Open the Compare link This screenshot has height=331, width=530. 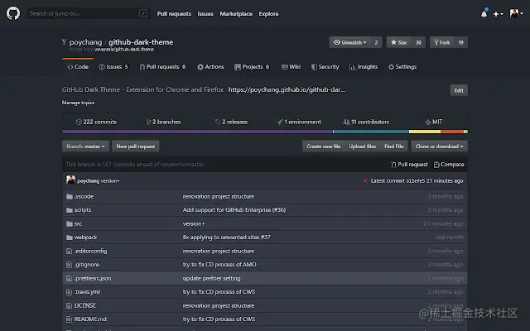(x=449, y=165)
